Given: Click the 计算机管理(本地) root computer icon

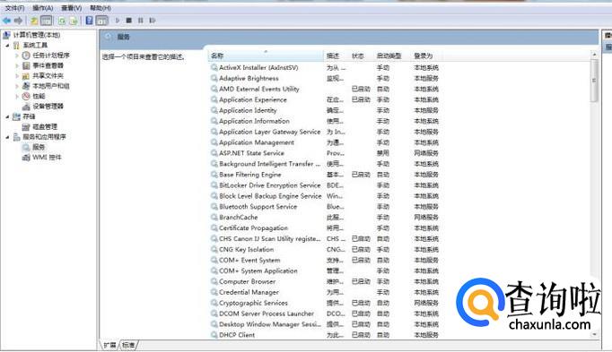Looking at the screenshot, I should coord(6,35).
